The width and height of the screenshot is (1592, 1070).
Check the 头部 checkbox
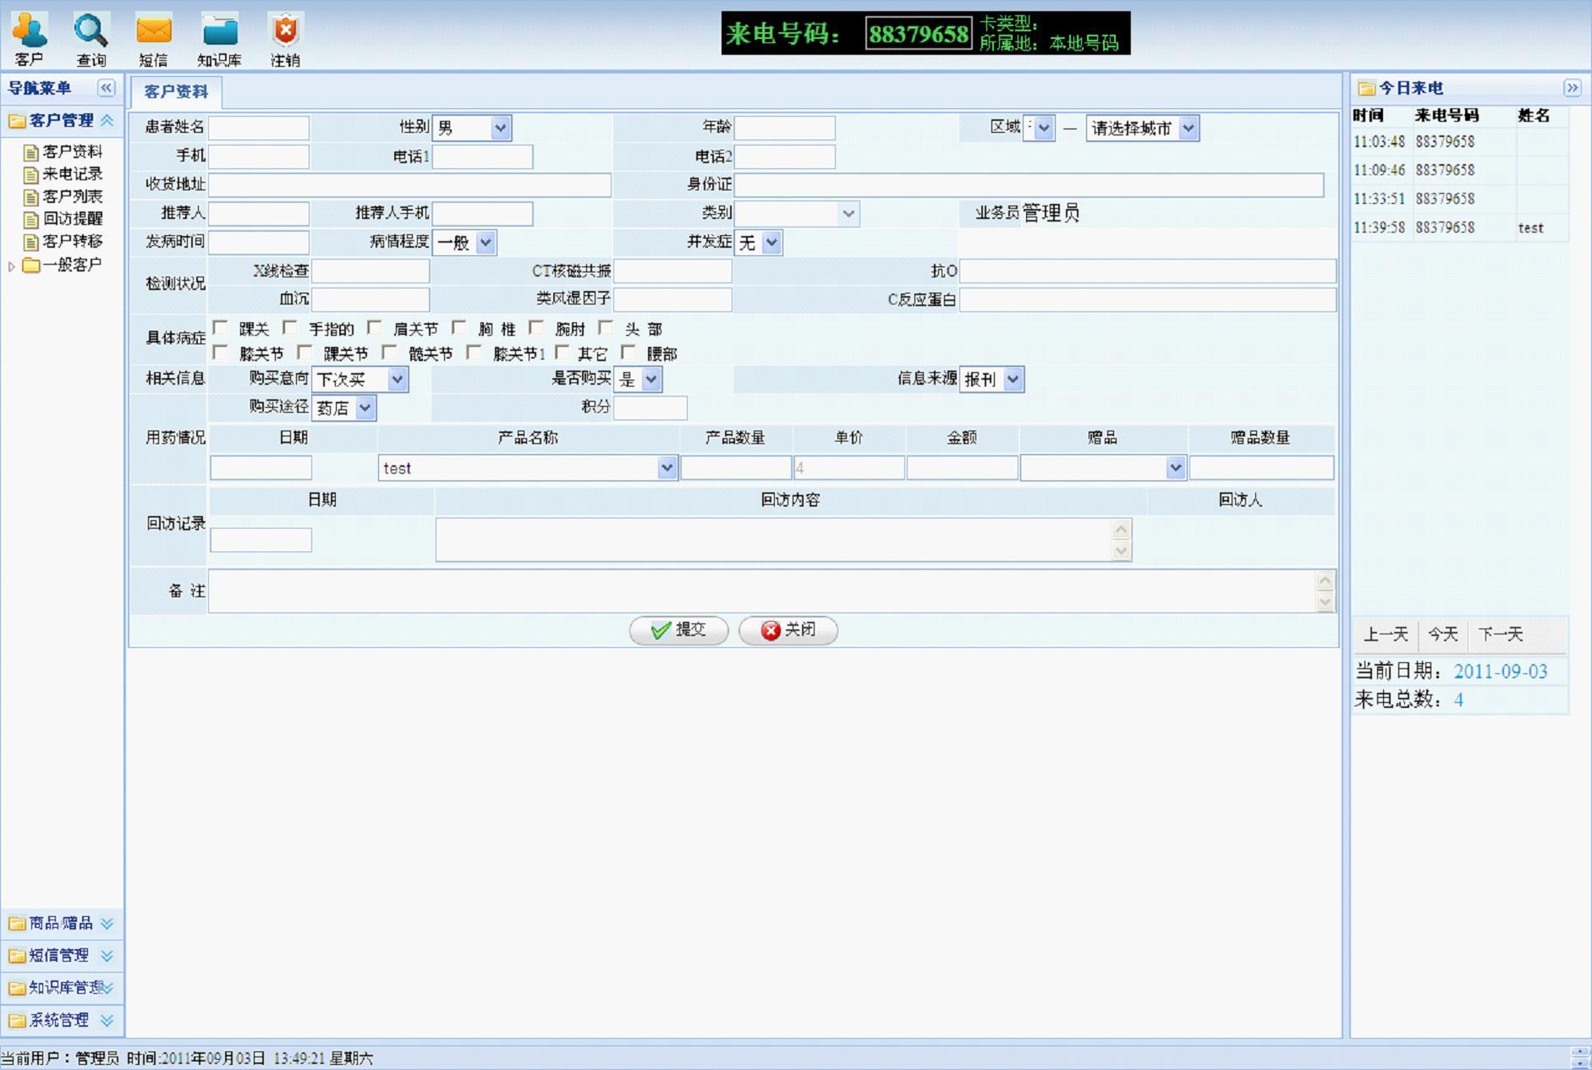pos(606,327)
